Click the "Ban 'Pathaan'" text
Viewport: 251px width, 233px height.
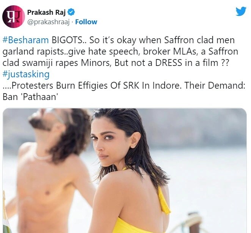click(x=30, y=97)
